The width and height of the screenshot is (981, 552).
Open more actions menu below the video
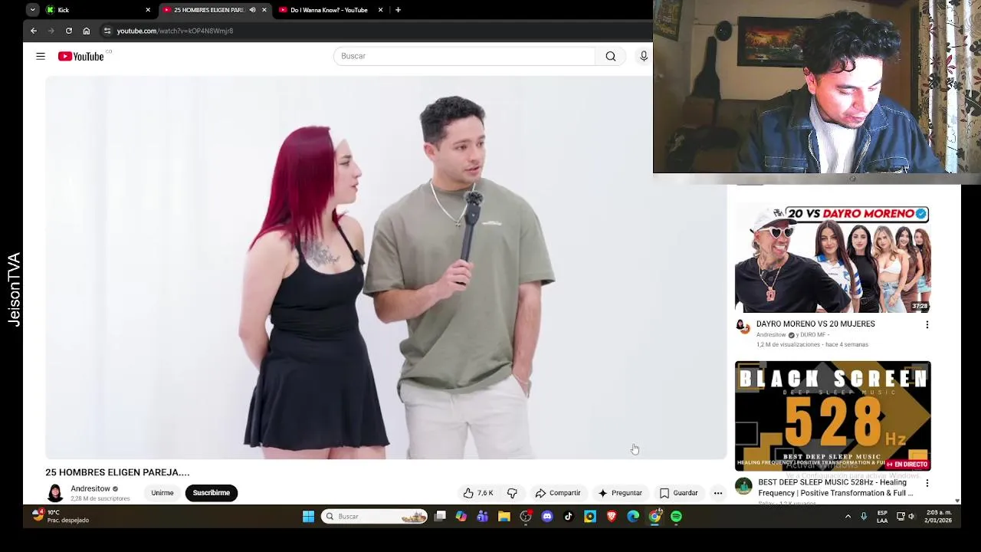click(x=718, y=493)
